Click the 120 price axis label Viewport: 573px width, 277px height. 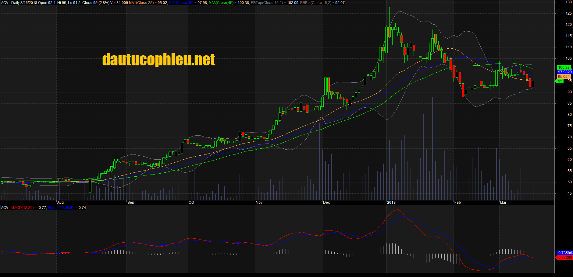(x=568, y=25)
